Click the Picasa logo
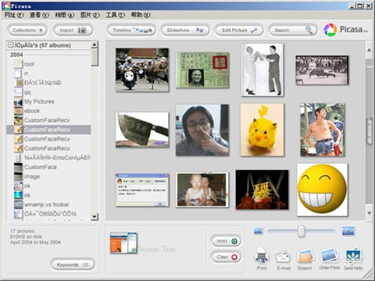Screen dimensions: 375x281 tap(345, 30)
